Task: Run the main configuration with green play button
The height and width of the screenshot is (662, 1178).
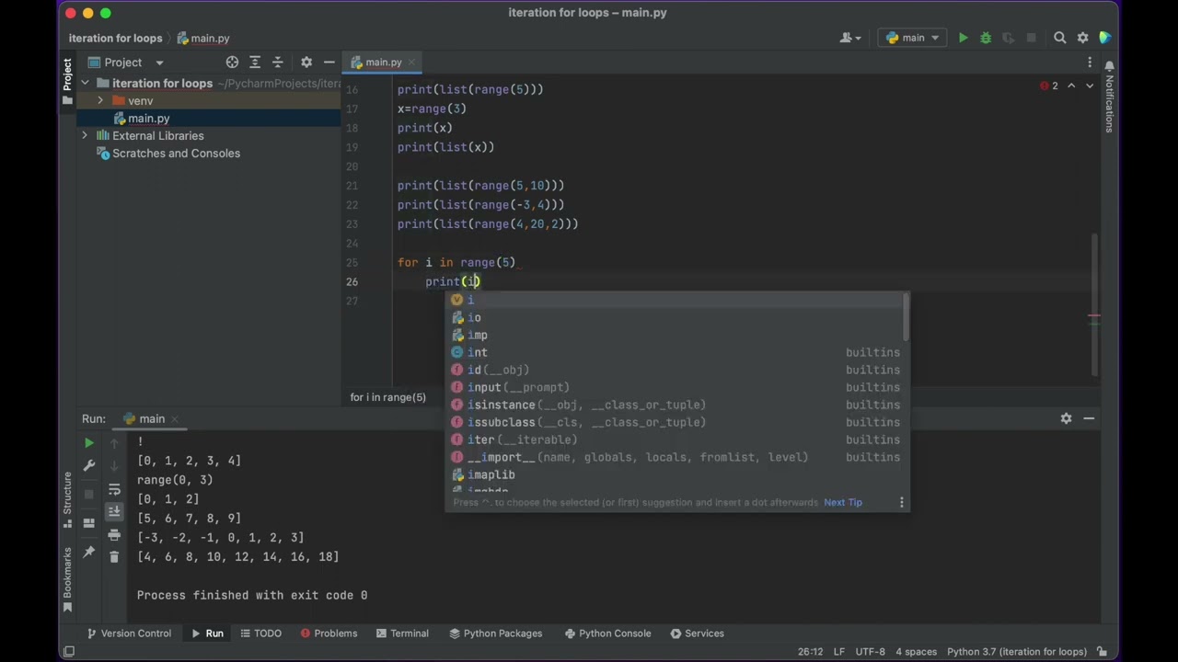Action: (963, 38)
